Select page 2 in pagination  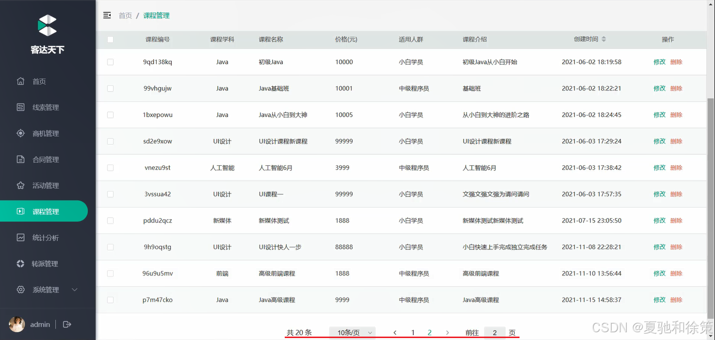(430, 333)
